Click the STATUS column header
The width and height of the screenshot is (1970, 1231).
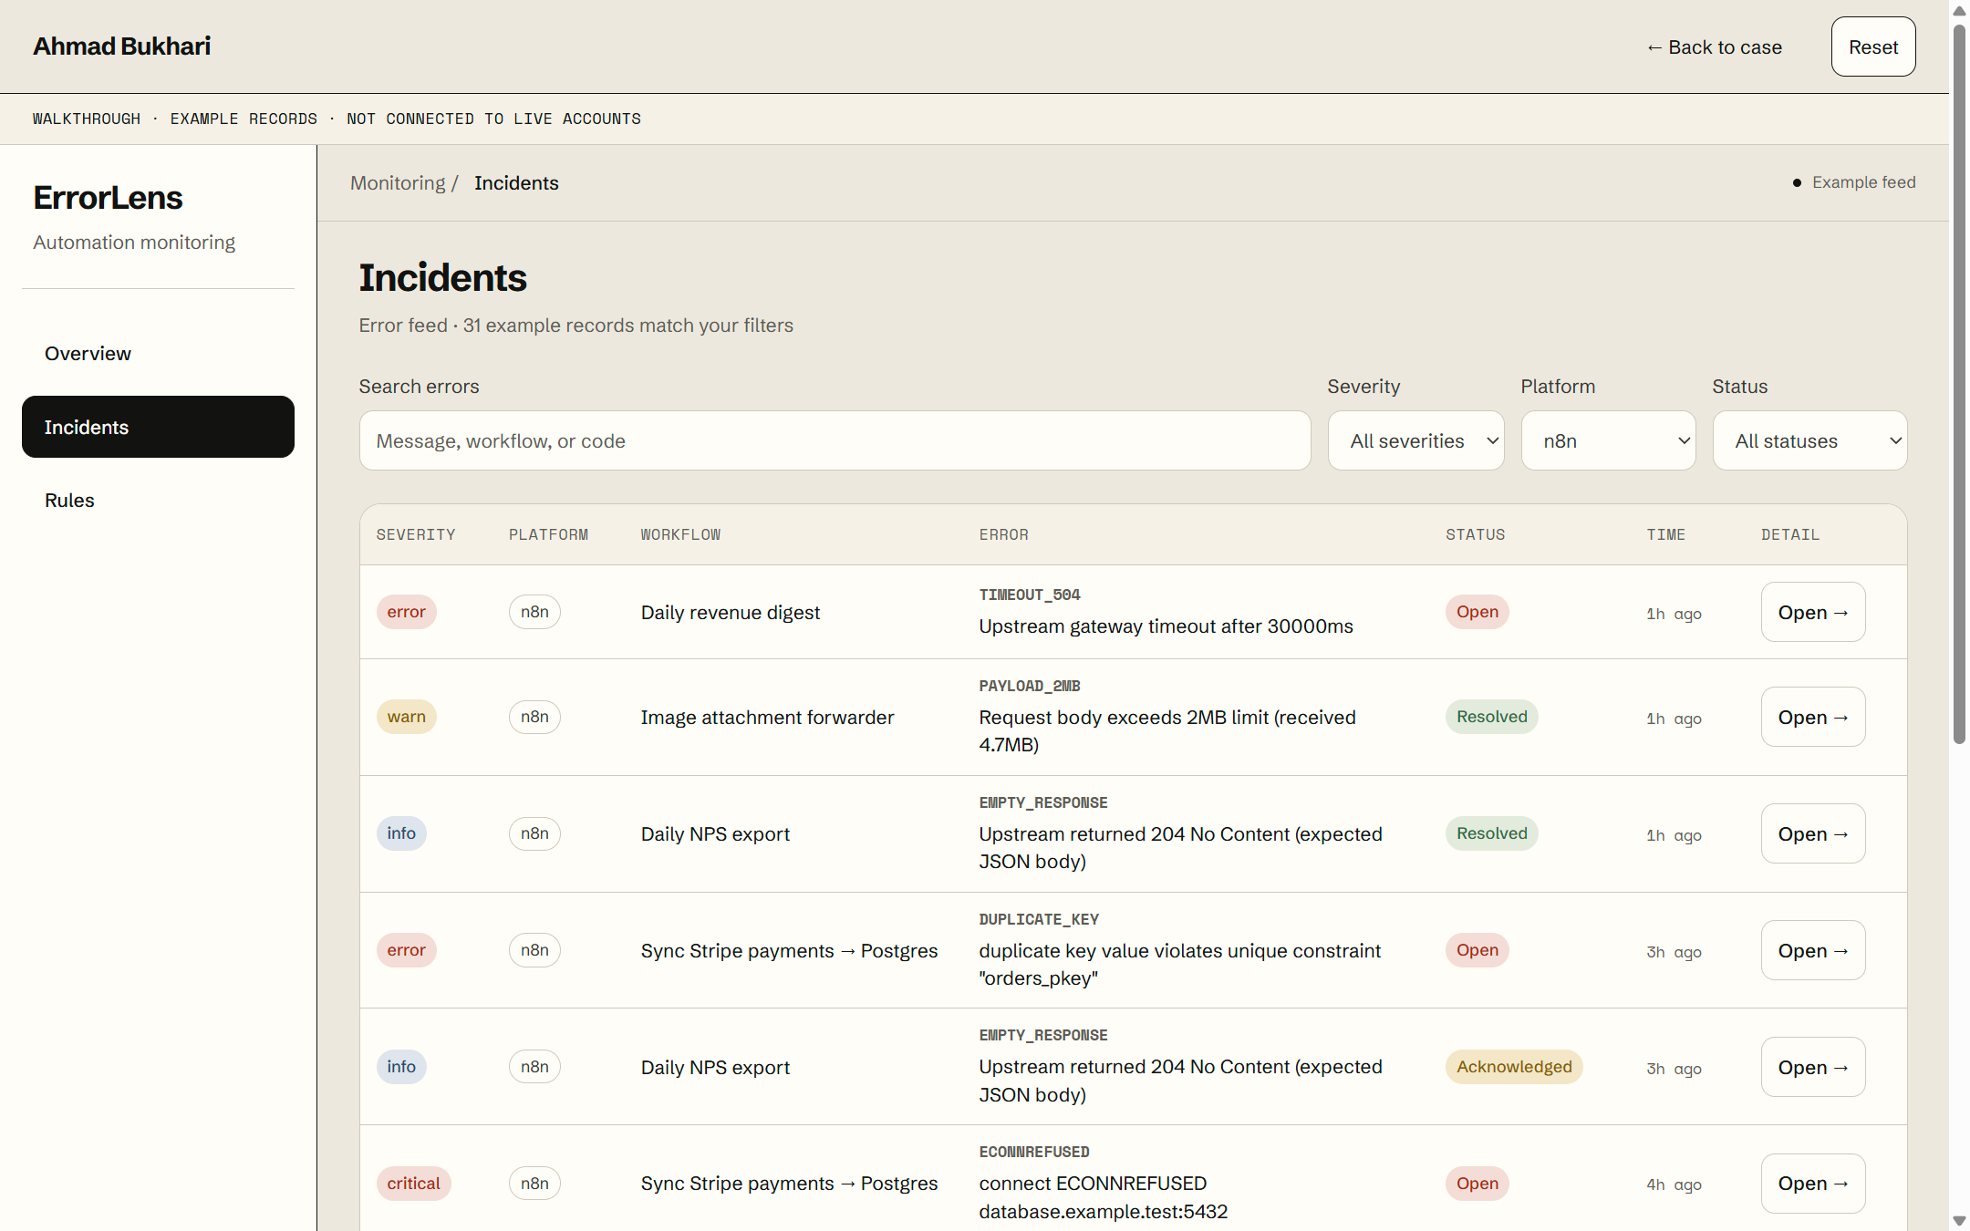[x=1475, y=534]
